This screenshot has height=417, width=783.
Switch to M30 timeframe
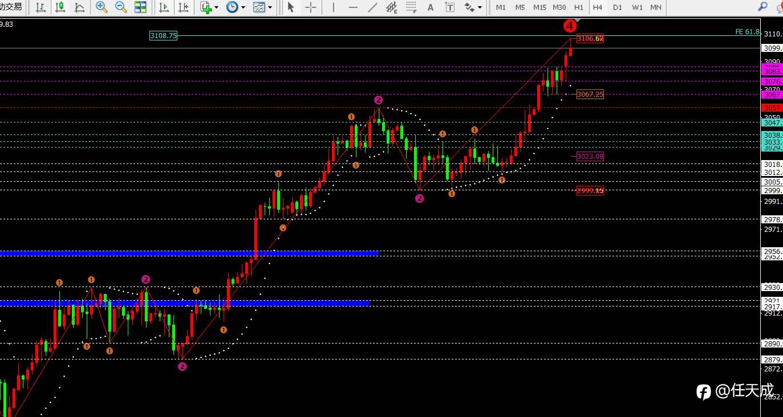pyautogui.click(x=559, y=7)
